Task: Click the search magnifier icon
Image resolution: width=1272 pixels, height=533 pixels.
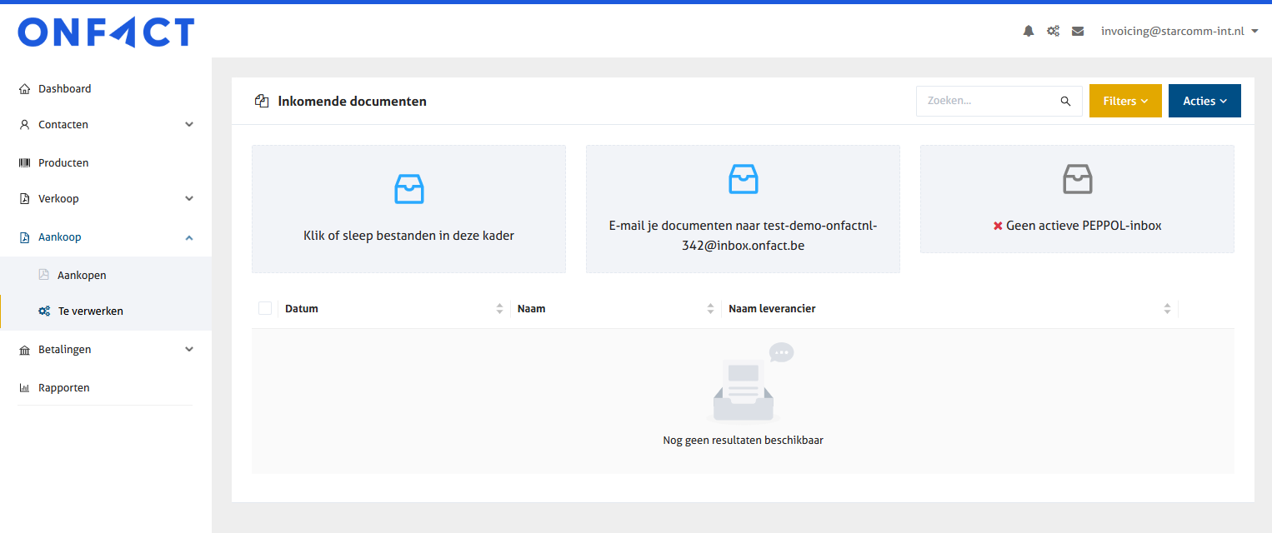Action: (x=1065, y=101)
